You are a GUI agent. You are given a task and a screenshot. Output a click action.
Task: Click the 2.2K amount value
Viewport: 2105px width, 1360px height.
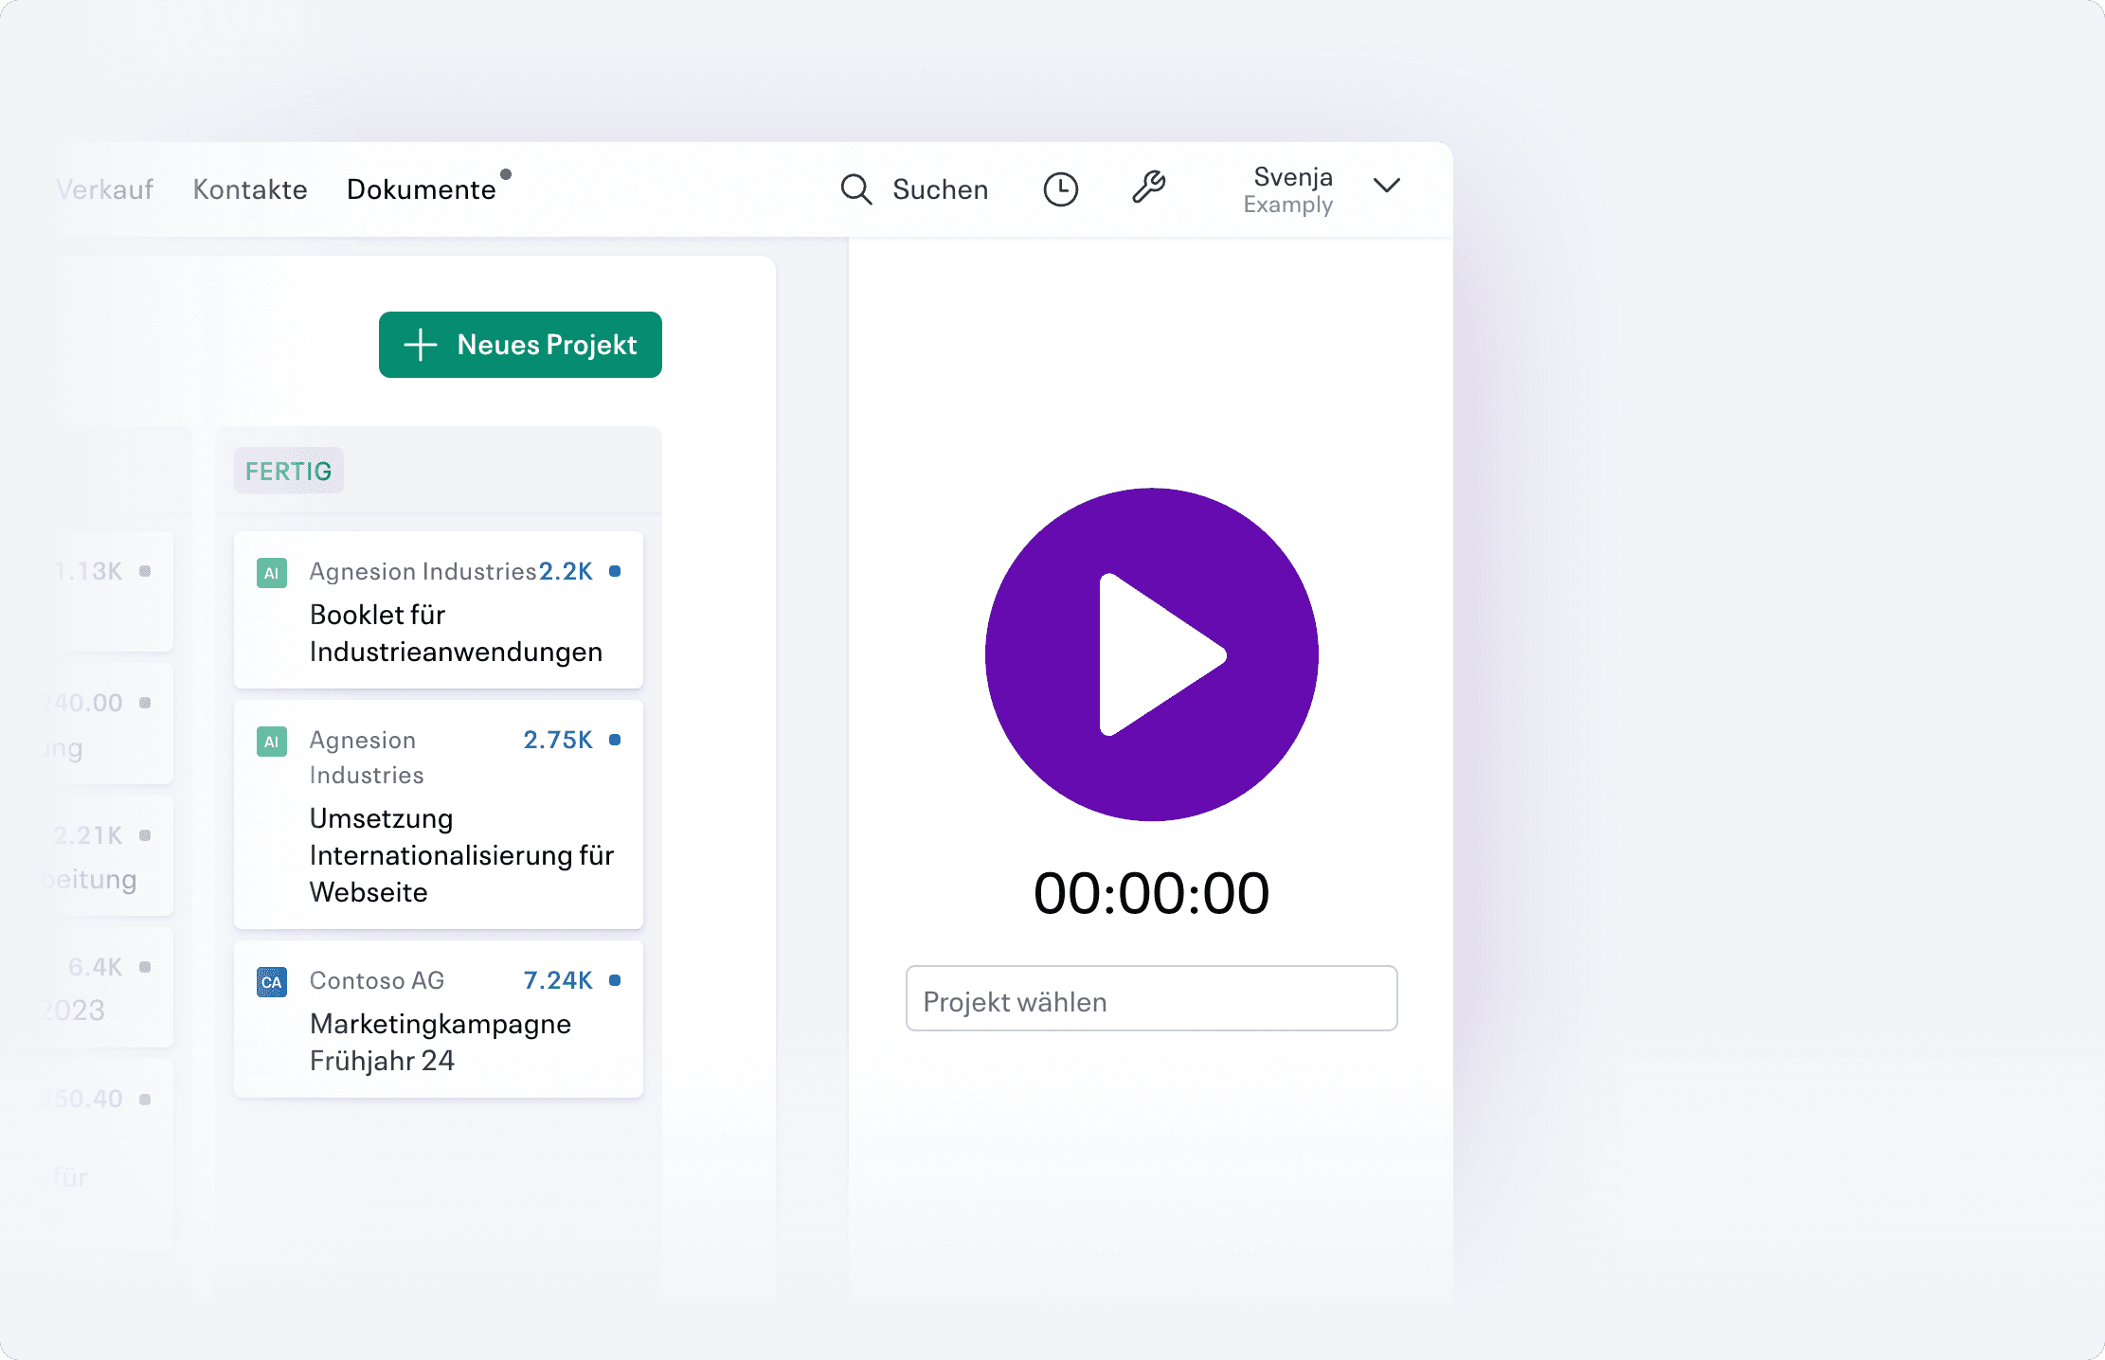click(x=566, y=571)
